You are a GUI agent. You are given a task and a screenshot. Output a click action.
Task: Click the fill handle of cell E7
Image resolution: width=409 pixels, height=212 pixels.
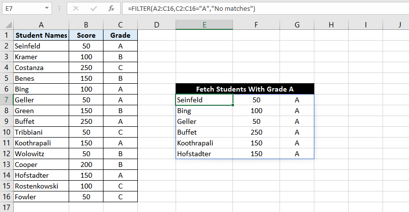point(232,105)
